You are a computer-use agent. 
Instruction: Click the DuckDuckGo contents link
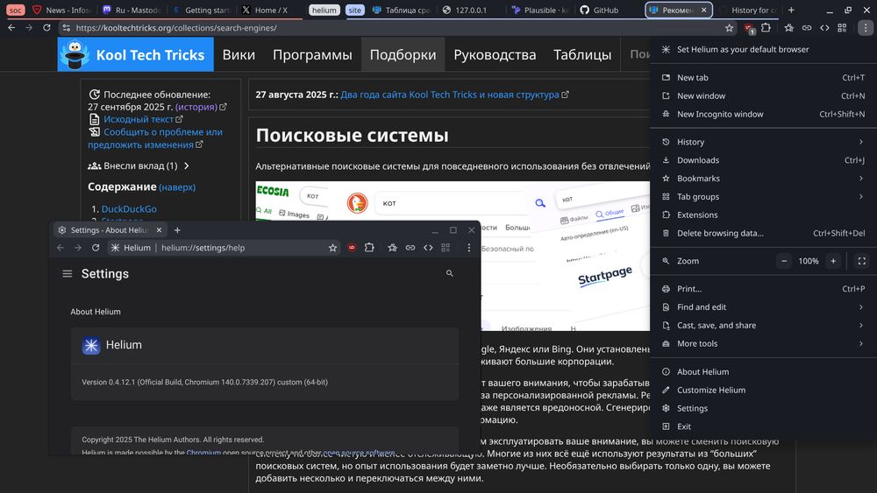129,208
